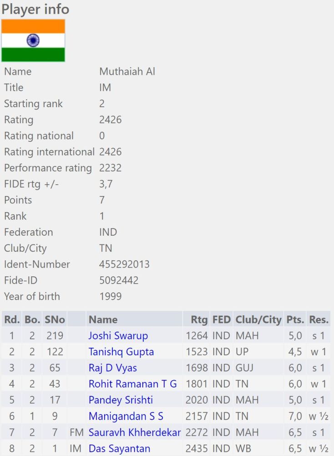The width and height of the screenshot is (334, 456).
Task: Open Manigandan S S player link
Action: 126,416
